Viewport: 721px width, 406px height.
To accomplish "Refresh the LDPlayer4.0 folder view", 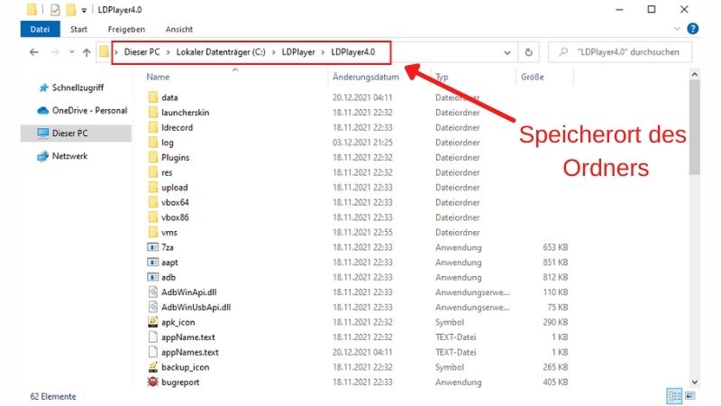I will point(529,52).
